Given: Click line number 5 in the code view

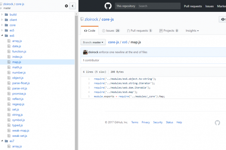Looking at the screenshot, I should (89, 96).
